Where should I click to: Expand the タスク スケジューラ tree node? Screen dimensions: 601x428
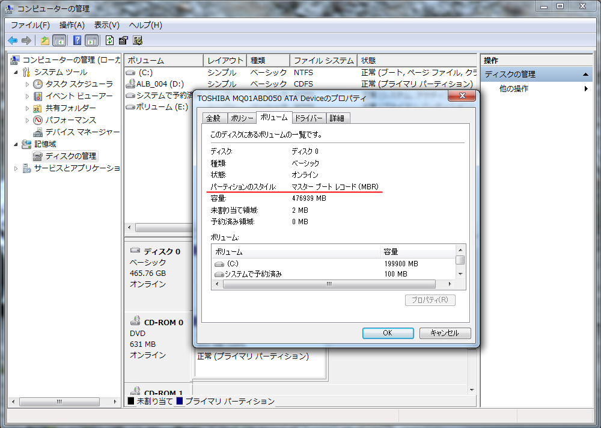26,84
